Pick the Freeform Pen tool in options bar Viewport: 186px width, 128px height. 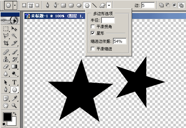click(56, 5)
